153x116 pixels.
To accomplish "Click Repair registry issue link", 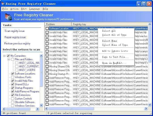I will pos(15,37).
